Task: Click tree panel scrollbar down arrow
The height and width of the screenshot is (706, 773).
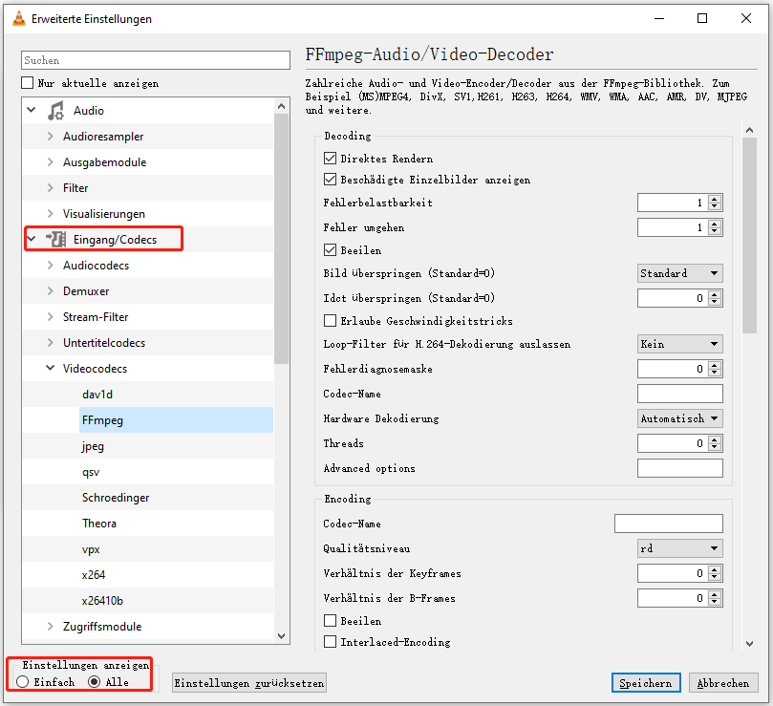Action: pos(281,636)
